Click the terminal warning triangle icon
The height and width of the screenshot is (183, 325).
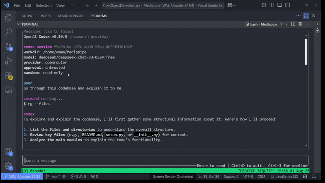(x=318, y=31)
